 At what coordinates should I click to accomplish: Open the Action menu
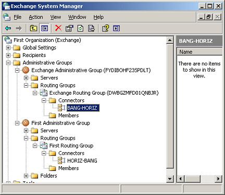[x=36, y=17]
